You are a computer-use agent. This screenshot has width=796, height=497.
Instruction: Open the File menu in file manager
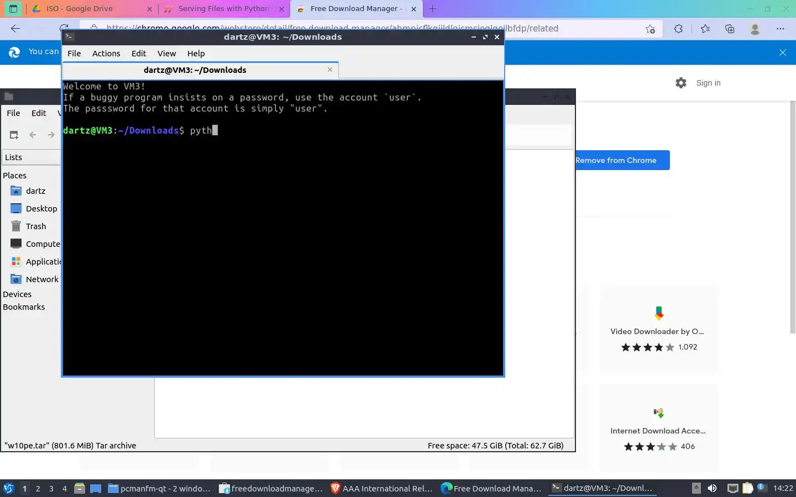click(13, 113)
